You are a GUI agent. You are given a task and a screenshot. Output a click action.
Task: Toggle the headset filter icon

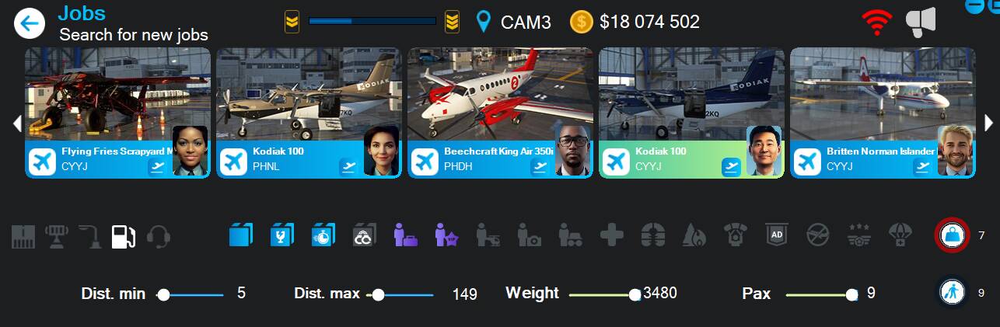coord(159,236)
